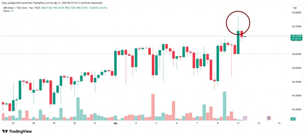Click the price change +0,00246 (+0,01%) text
Viewport: 305px width, 137px height.
click(x=98, y=8)
